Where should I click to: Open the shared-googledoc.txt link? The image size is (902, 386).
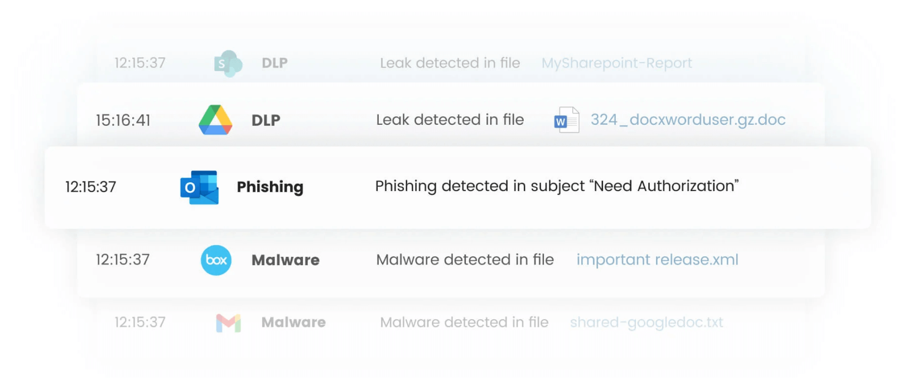coord(646,323)
